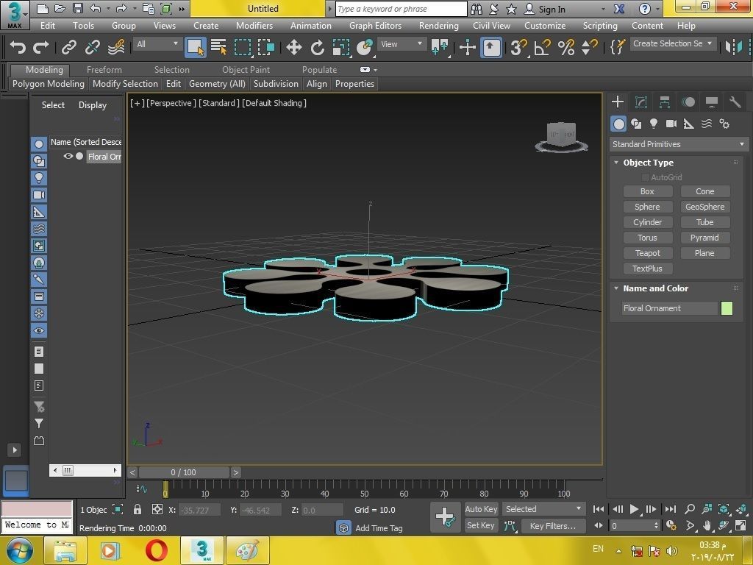Open Select by Name tool

point(218,47)
